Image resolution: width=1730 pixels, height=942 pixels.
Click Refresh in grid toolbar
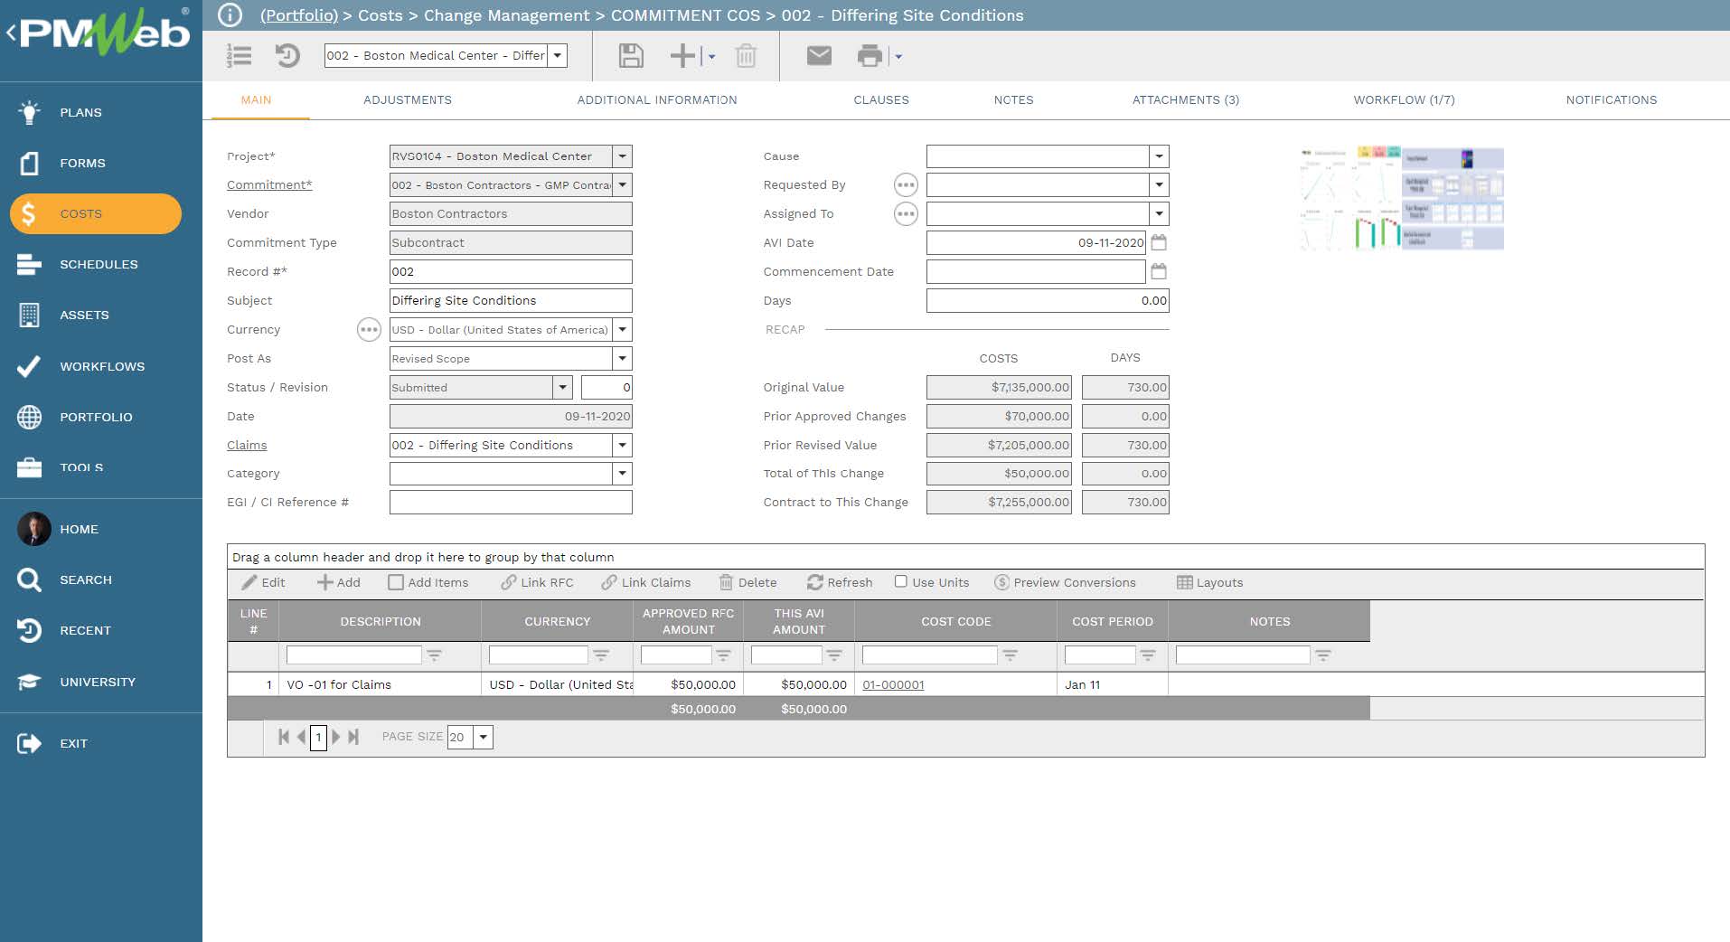coord(840,582)
